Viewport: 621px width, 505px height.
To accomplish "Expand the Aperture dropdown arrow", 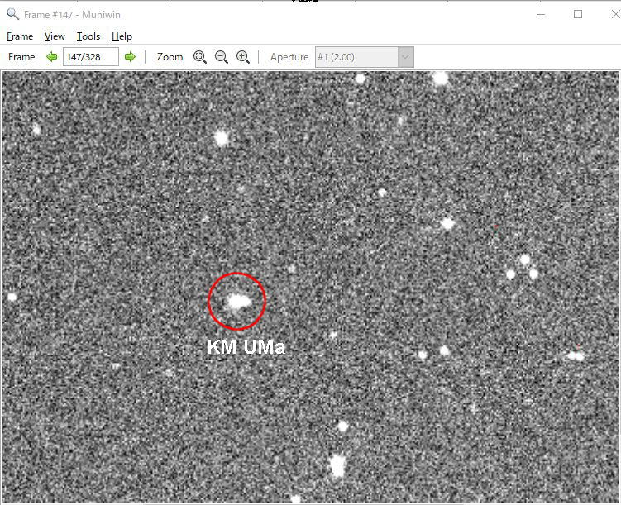I will click(x=405, y=57).
